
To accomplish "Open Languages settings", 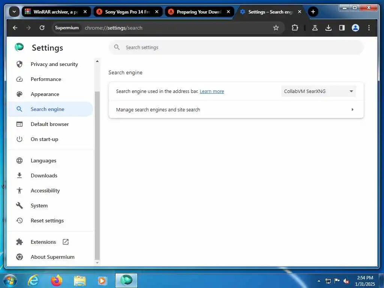I will pos(51,160).
